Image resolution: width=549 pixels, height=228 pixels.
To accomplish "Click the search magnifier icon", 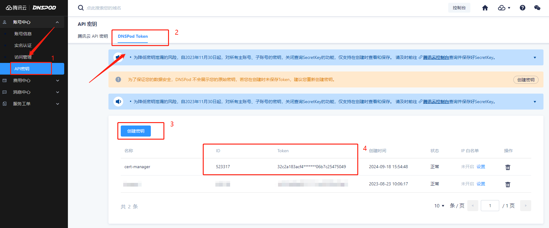I will (x=81, y=8).
